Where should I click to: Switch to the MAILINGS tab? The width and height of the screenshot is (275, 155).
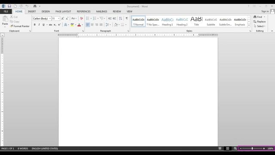[101, 12]
